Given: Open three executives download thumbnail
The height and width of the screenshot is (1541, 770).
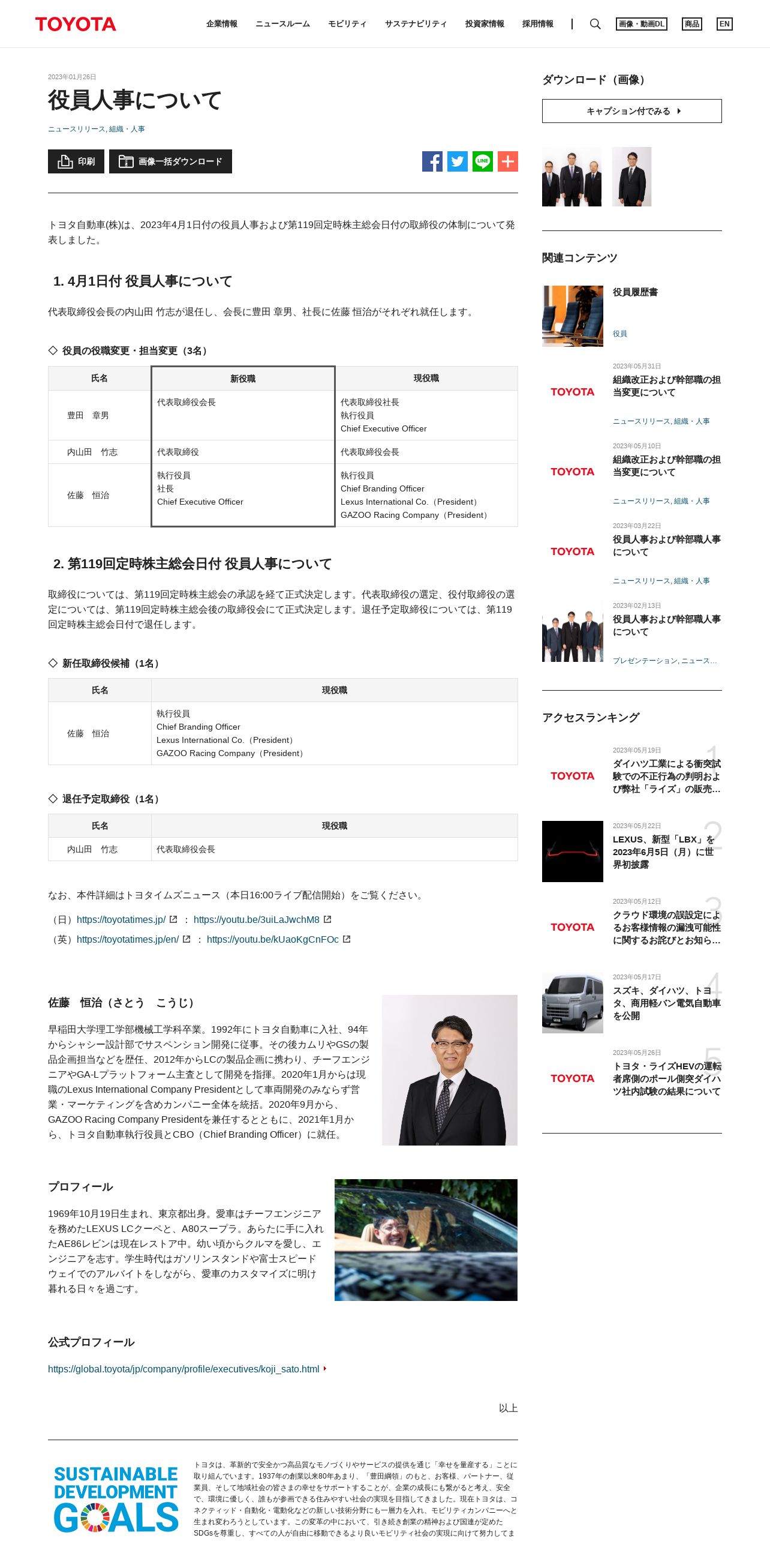Looking at the screenshot, I should (572, 177).
